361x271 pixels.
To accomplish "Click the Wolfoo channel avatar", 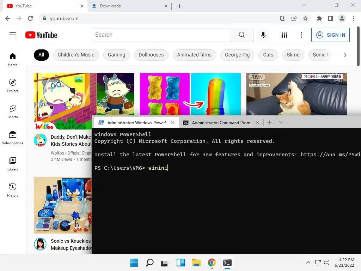I will [40, 140].
